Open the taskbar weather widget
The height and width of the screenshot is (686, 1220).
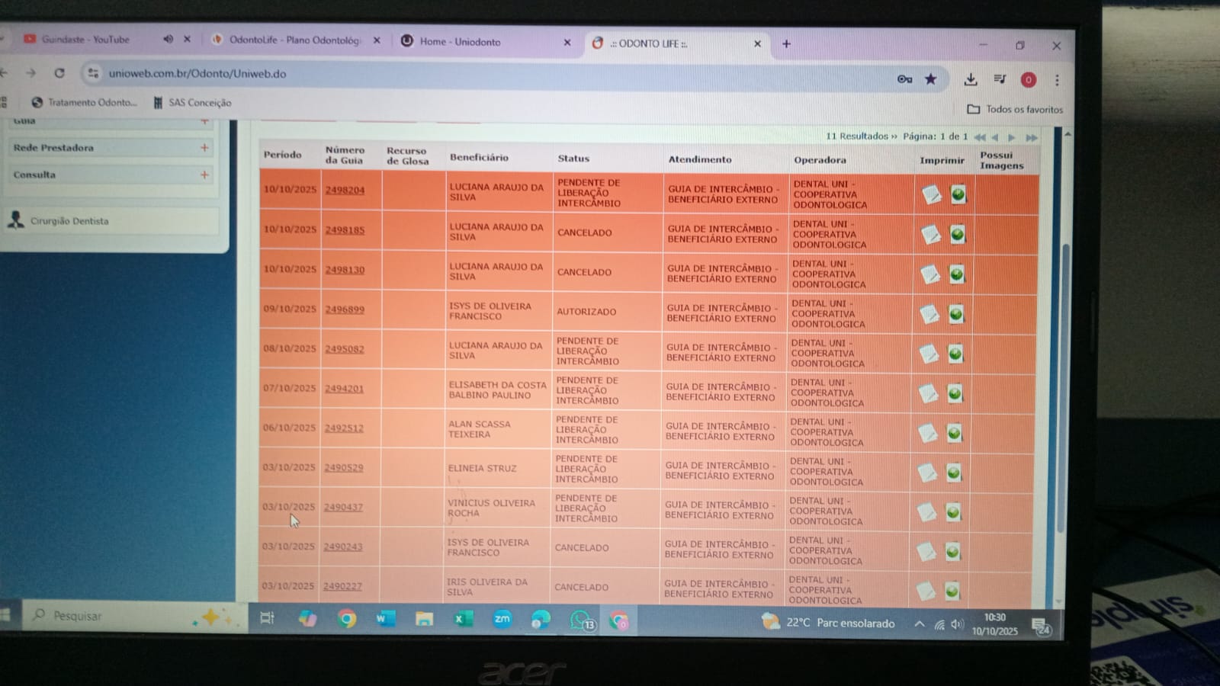point(828,623)
